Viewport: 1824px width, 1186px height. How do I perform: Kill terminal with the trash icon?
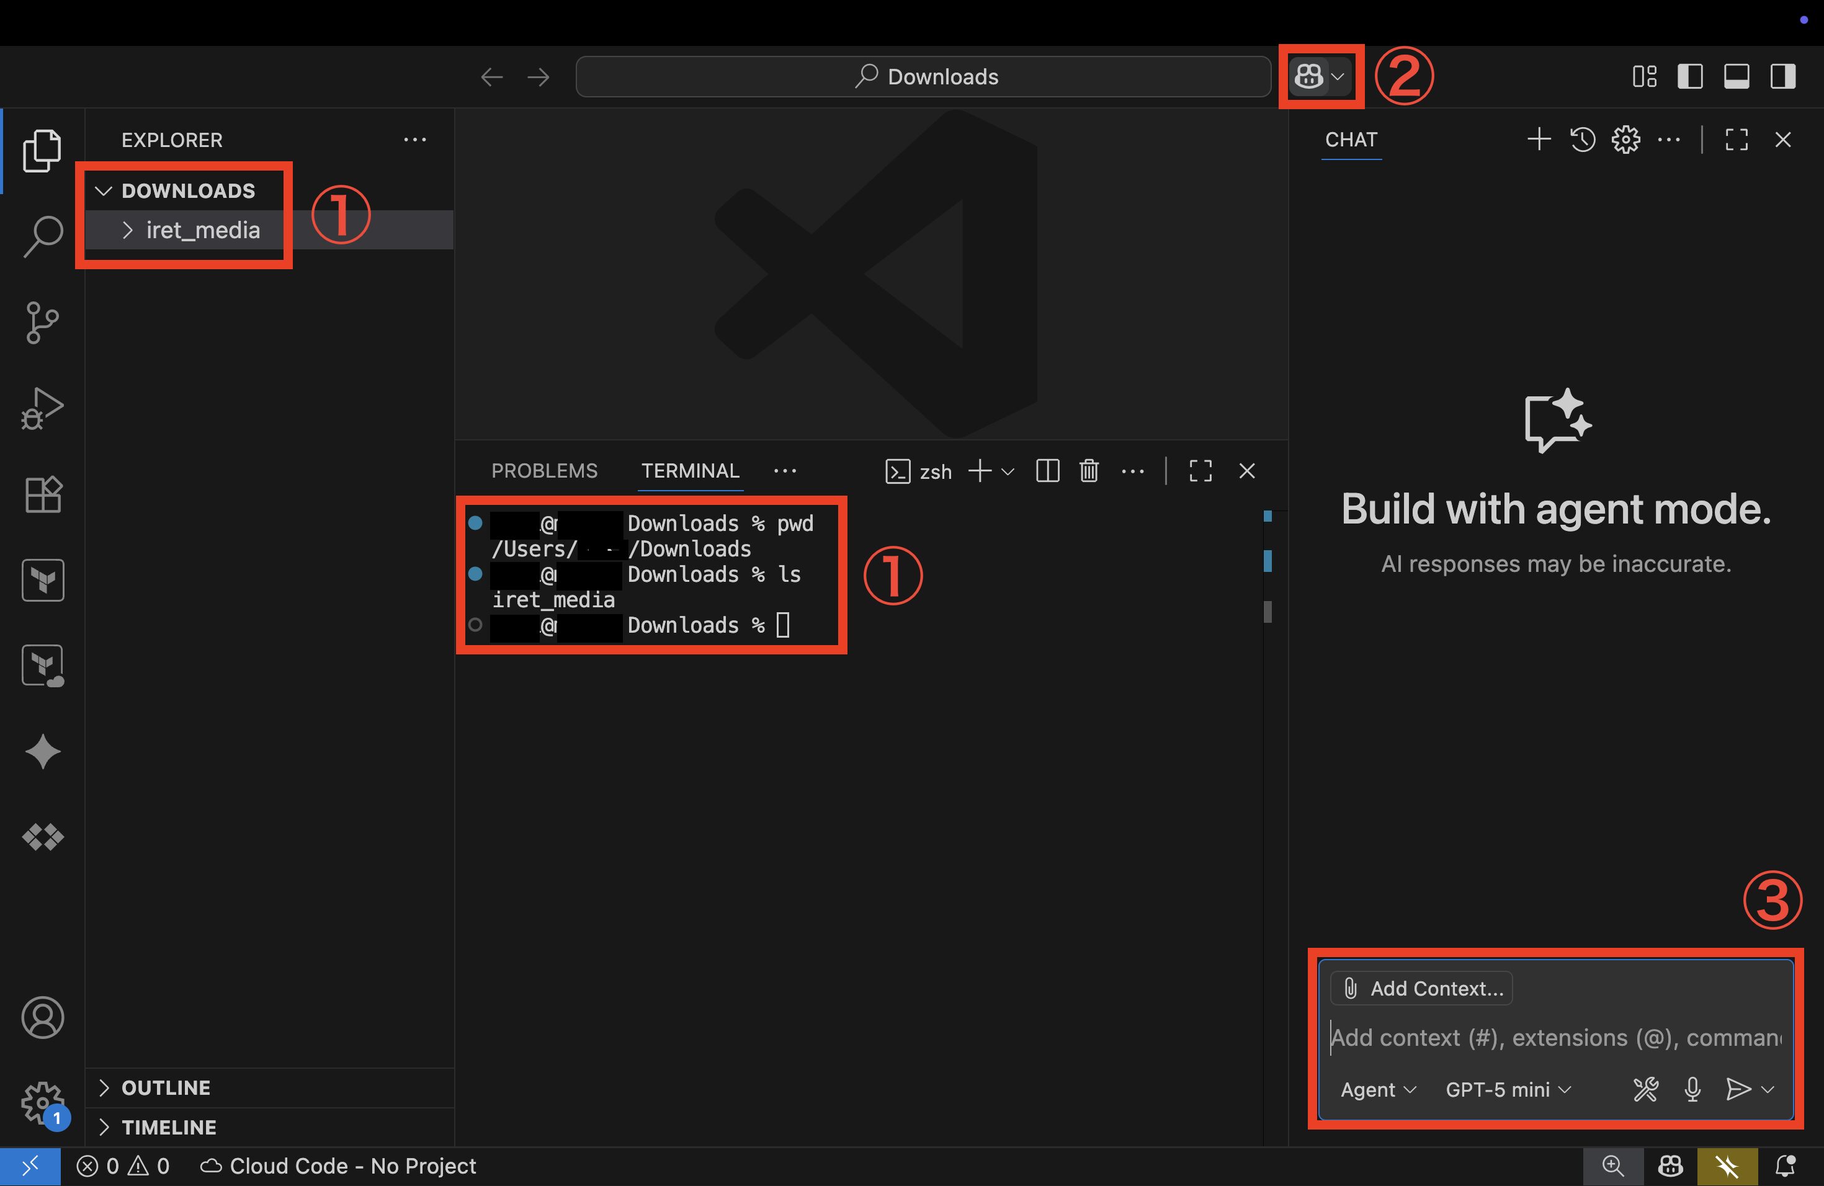(1089, 470)
